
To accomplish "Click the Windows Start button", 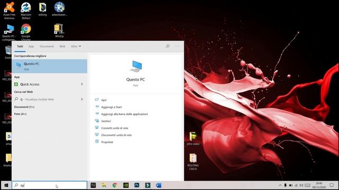I will pyautogui.click(x=6, y=185).
